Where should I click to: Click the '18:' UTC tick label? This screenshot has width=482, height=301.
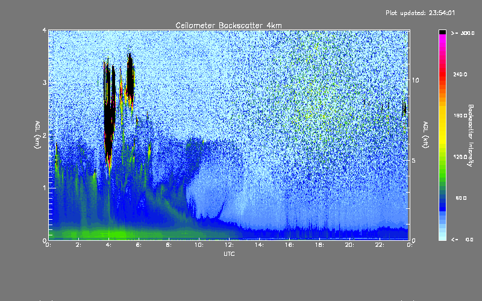pyautogui.click(x=319, y=245)
